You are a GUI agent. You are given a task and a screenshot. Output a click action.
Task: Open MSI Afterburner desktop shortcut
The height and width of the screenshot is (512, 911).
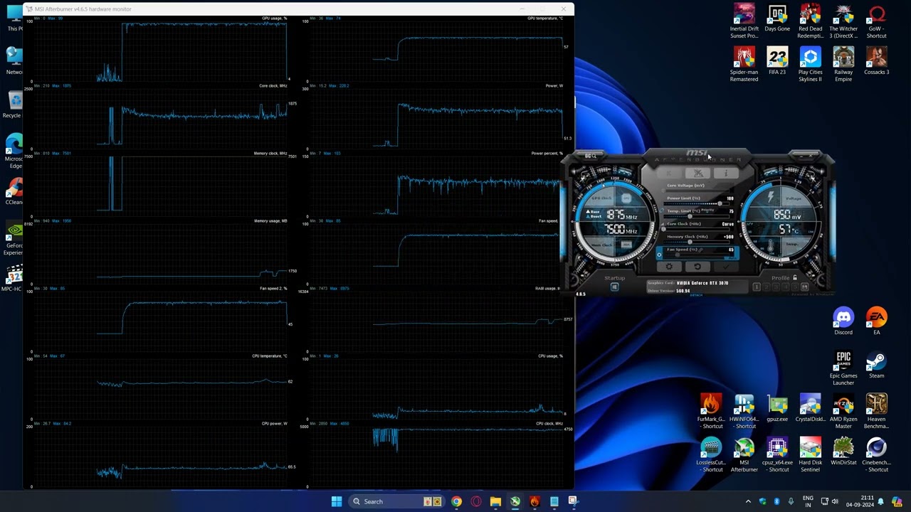pos(744,455)
